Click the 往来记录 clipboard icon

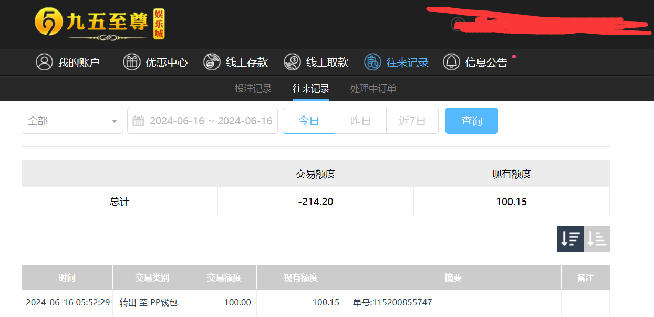tap(372, 62)
